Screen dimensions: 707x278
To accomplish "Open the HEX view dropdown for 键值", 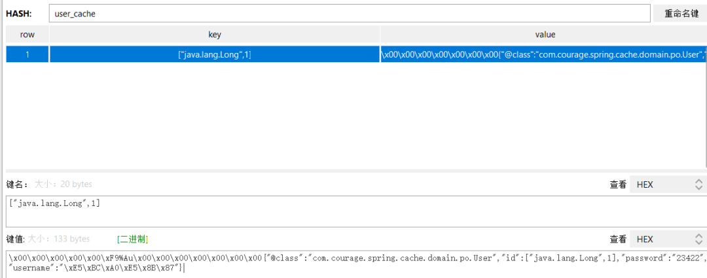I will 669,239.
